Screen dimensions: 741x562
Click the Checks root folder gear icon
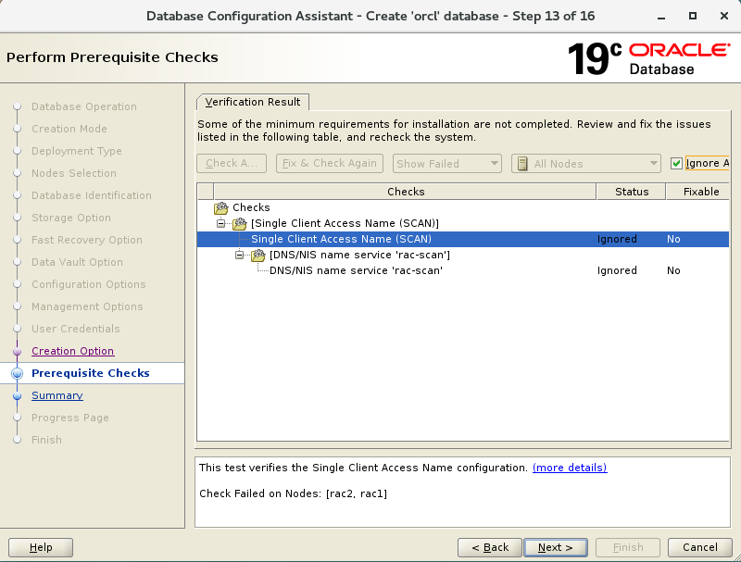coord(221,208)
